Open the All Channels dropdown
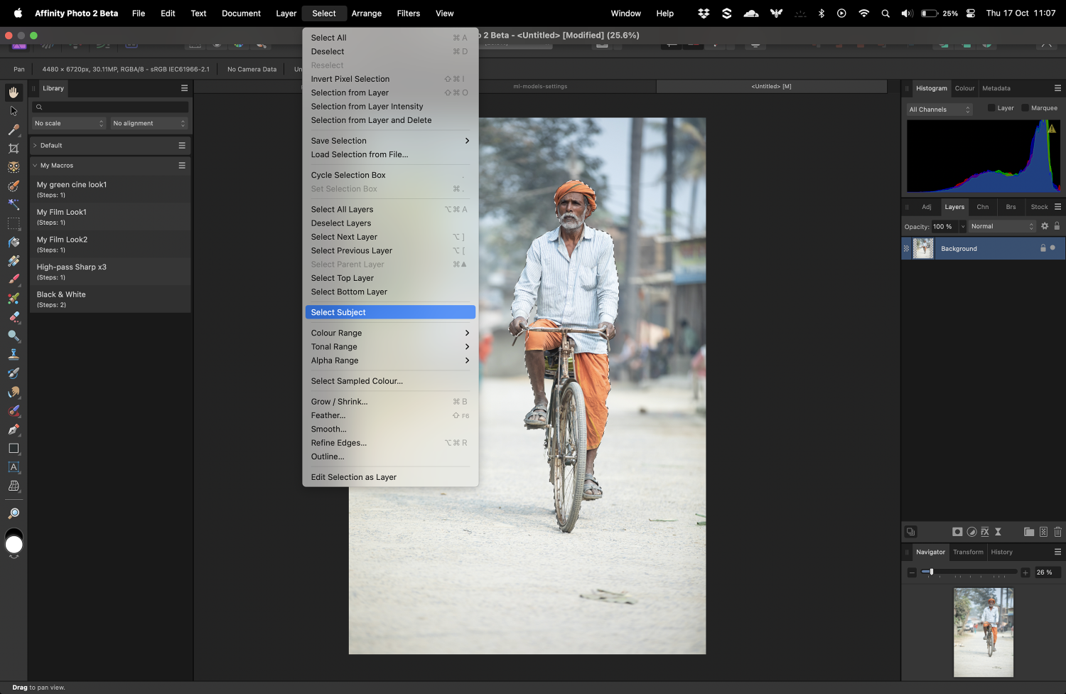 [x=939, y=110]
